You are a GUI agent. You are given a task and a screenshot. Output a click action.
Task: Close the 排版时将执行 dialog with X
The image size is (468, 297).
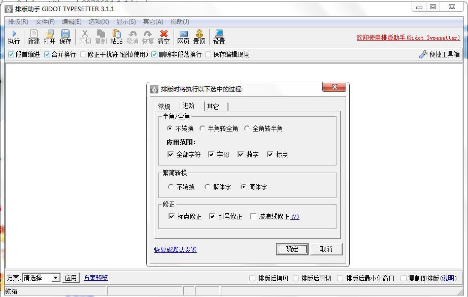pyautogui.click(x=334, y=87)
